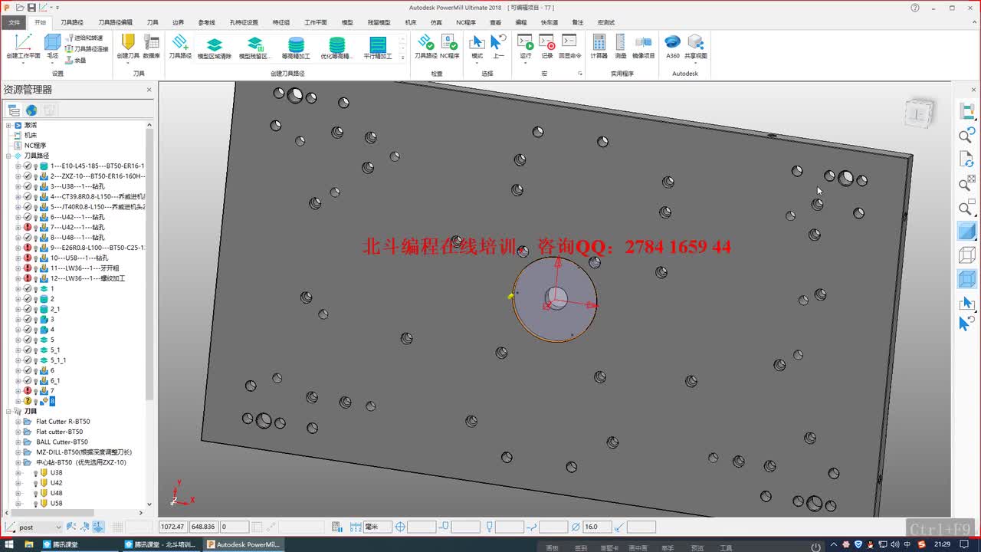This screenshot has width=981, height=552.
Task: Click the 创建刀具 (create tool) icon
Action: click(128, 42)
